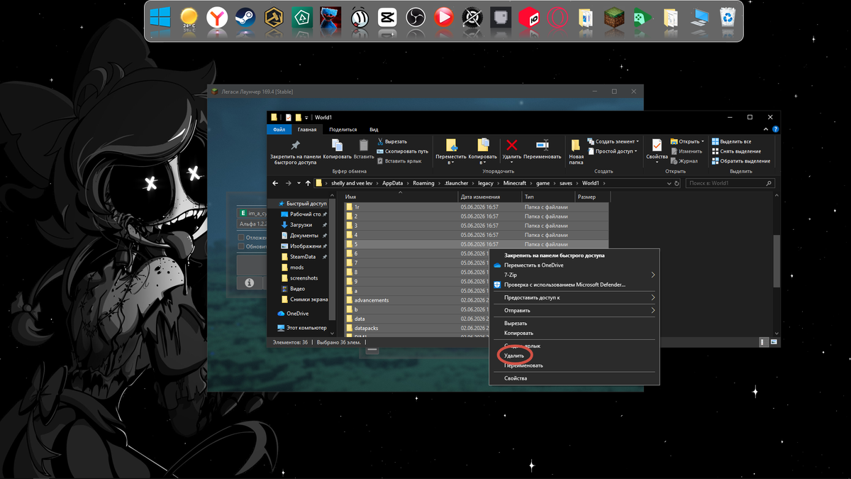
Task: Open the Yandex browser icon in the dock
Action: [217, 18]
